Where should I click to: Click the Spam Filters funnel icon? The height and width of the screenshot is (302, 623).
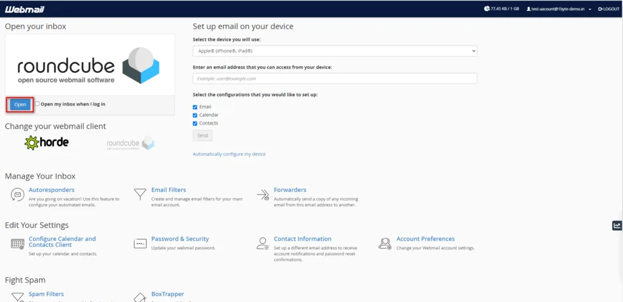coord(17,297)
